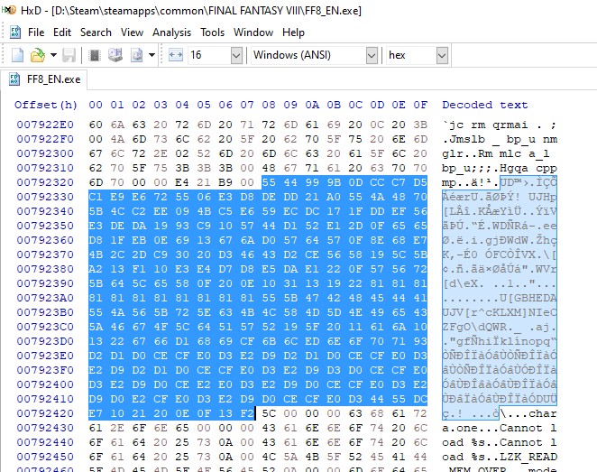This screenshot has height=472, width=597.
Task: Click byte 4A in row 007922F0
Action: (117, 139)
